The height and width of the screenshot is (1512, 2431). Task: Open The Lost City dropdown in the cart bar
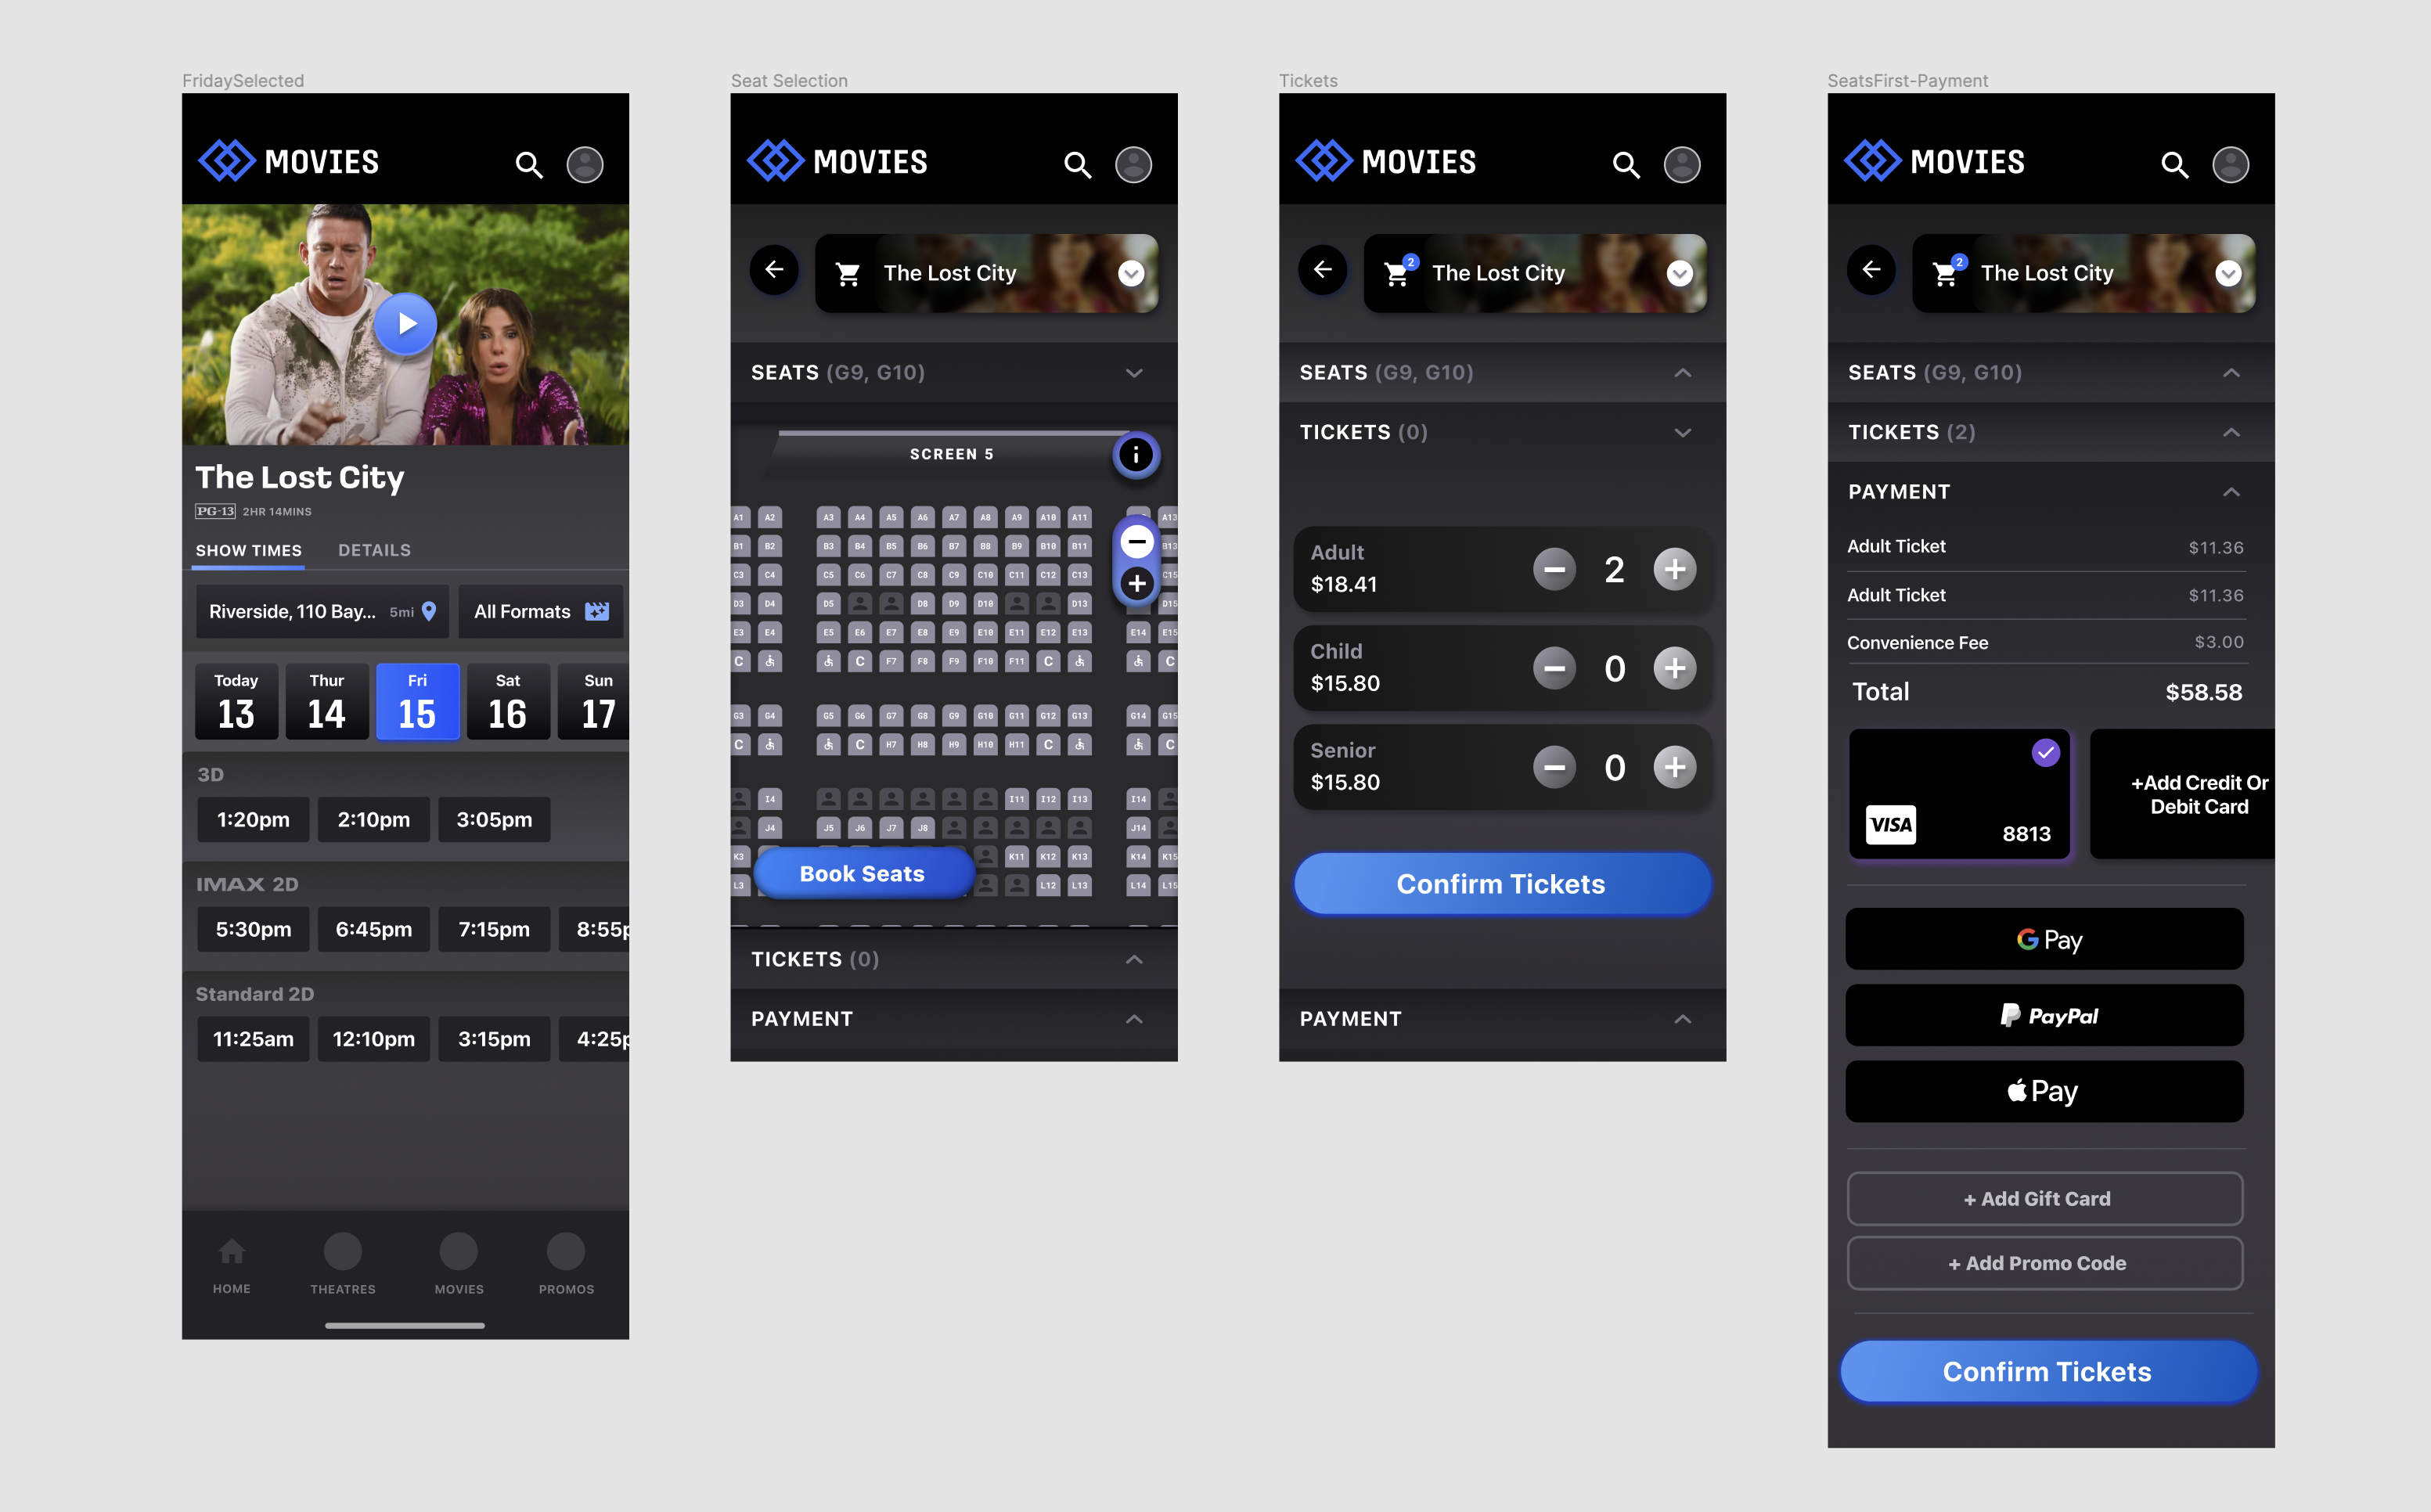click(x=1132, y=272)
